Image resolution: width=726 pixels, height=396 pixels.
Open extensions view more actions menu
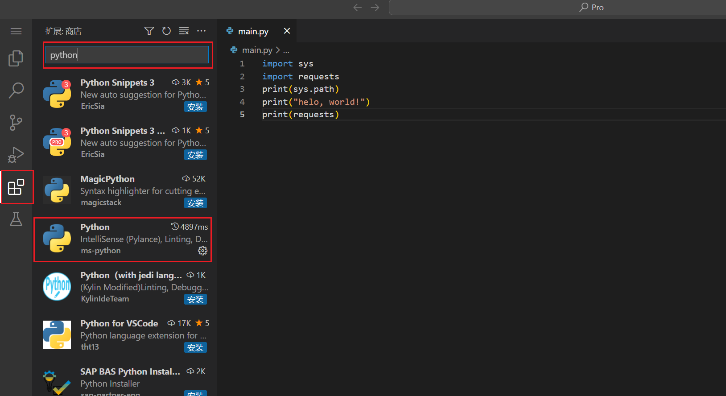201,31
